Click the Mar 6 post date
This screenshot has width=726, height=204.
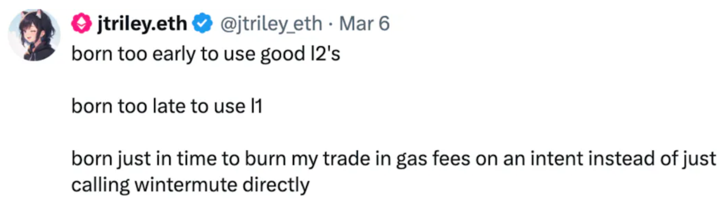[364, 24]
